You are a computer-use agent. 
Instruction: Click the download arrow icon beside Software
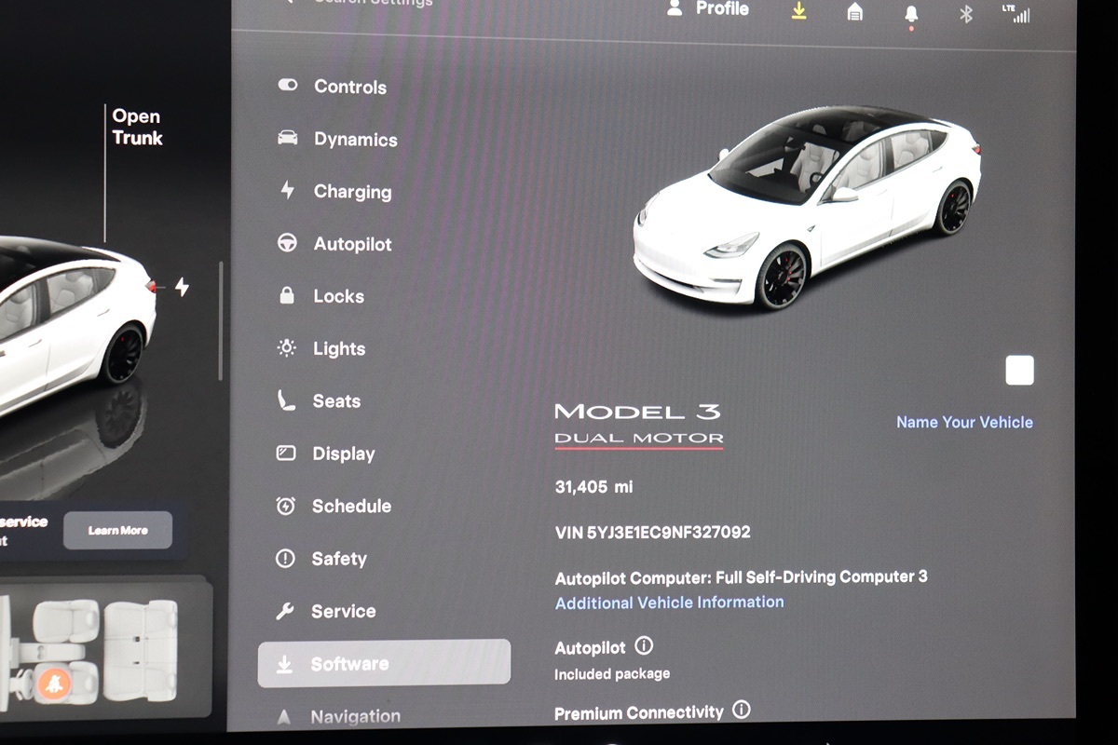284,664
